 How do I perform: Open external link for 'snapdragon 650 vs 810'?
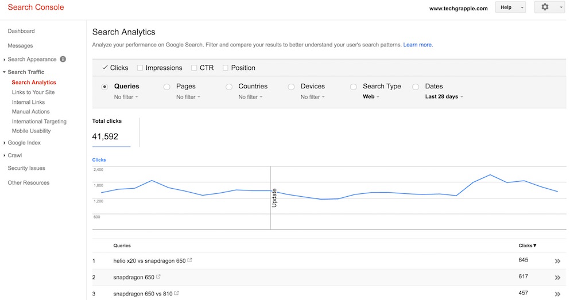[177, 293]
